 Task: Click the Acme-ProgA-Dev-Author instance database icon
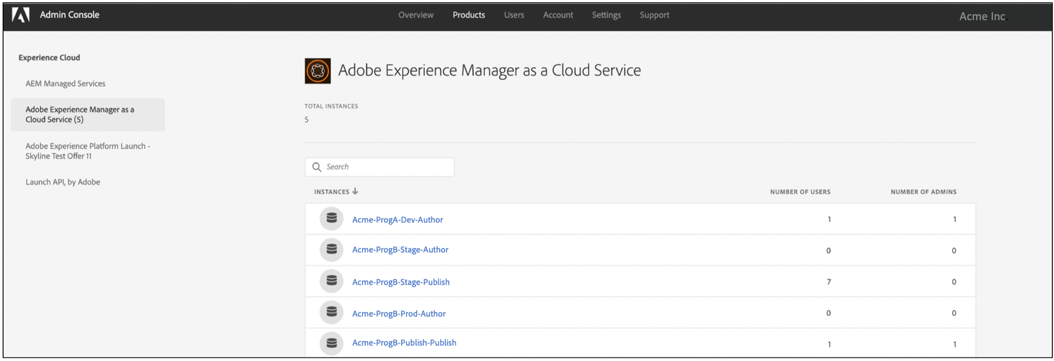pos(332,218)
